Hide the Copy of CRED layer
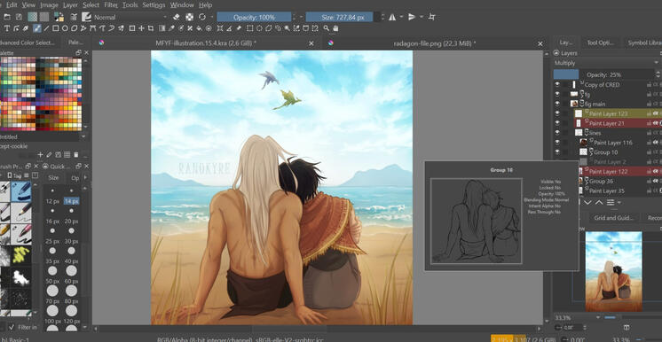The height and width of the screenshot is (342, 662). [557, 84]
